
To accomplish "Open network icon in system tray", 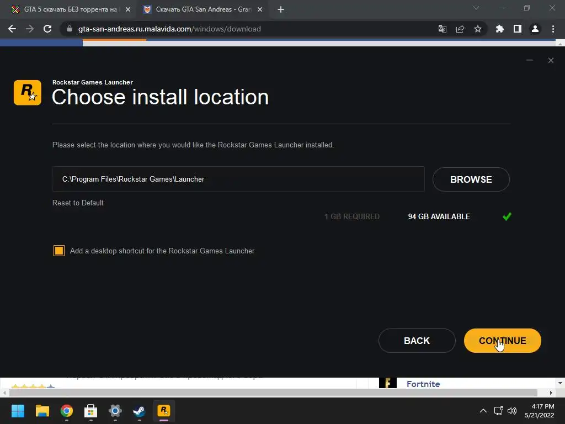I will coord(499,411).
